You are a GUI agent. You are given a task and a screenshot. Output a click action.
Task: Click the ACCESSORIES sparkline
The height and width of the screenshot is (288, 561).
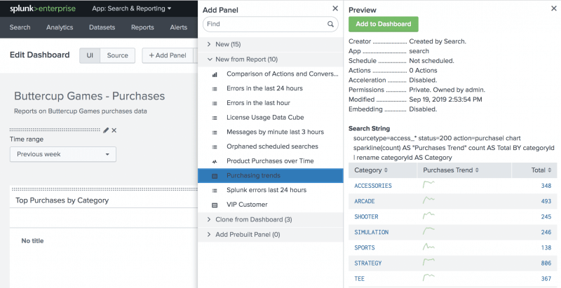[428, 184]
